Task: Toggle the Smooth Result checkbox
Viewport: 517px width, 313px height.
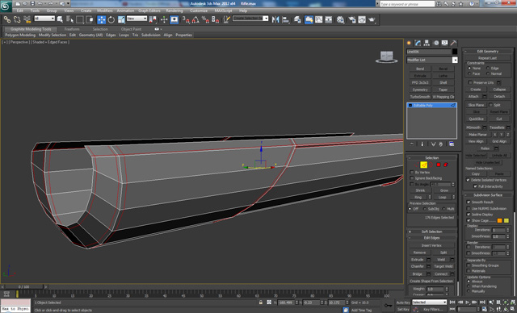Action: (469, 202)
